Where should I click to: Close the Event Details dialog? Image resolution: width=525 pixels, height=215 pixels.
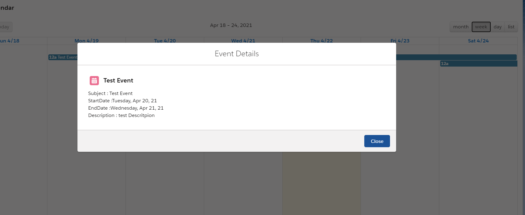click(x=377, y=141)
